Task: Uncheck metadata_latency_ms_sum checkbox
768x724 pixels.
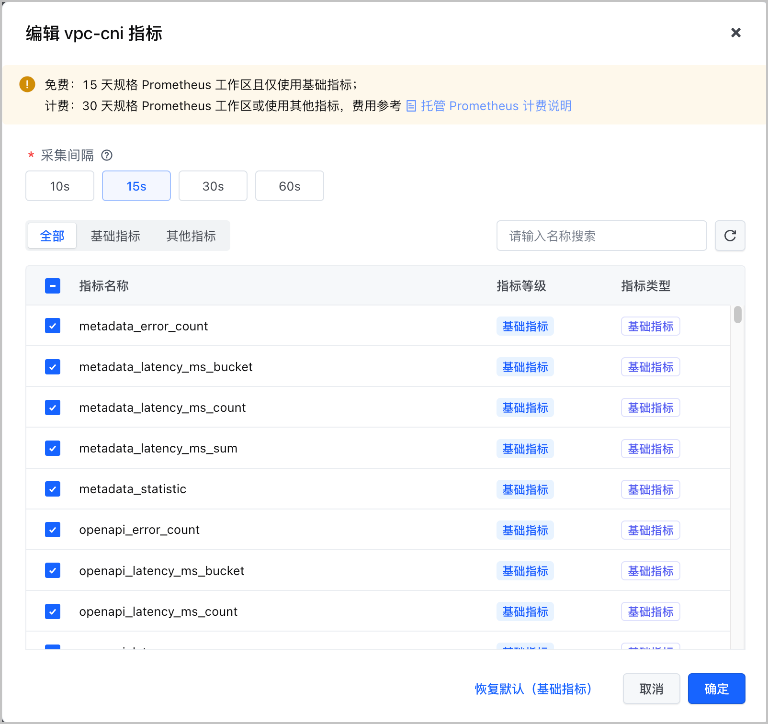Action: pyautogui.click(x=53, y=448)
